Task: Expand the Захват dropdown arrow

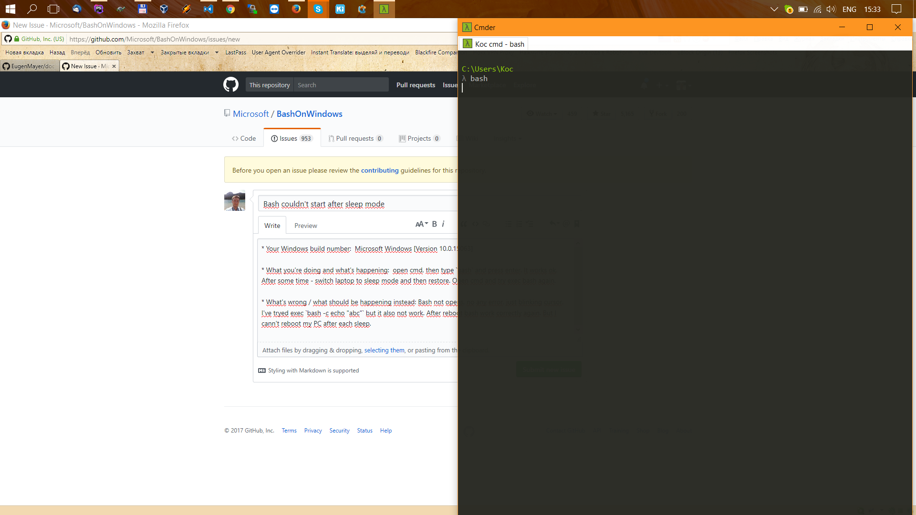Action: pyautogui.click(x=152, y=52)
